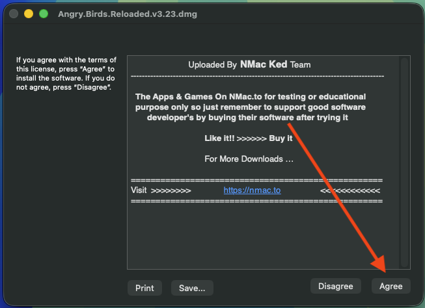Select the "Like it!! >>>>>> Buy it" line
The image size is (425, 308).
pyautogui.click(x=248, y=138)
